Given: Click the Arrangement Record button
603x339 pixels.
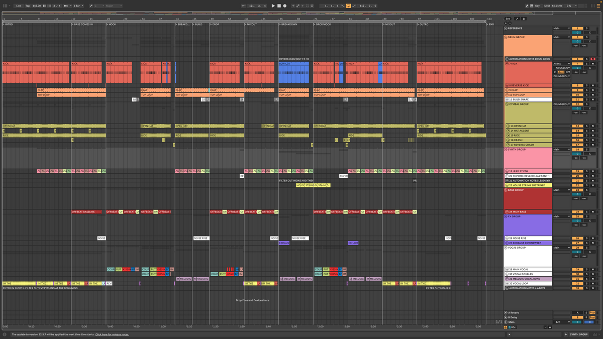Looking at the screenshot, I should (x=285, y=6).
